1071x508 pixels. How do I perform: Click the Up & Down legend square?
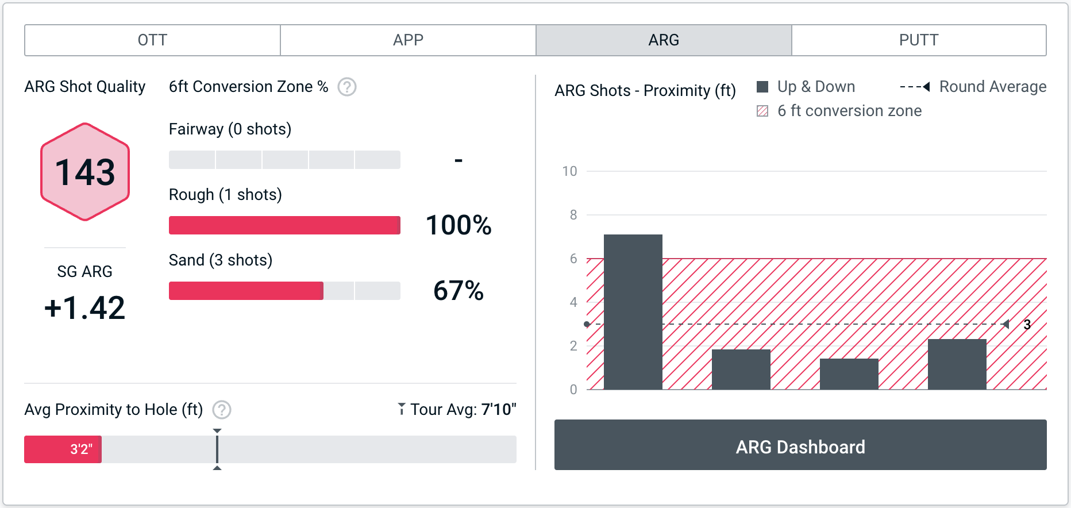click(762, 87)
